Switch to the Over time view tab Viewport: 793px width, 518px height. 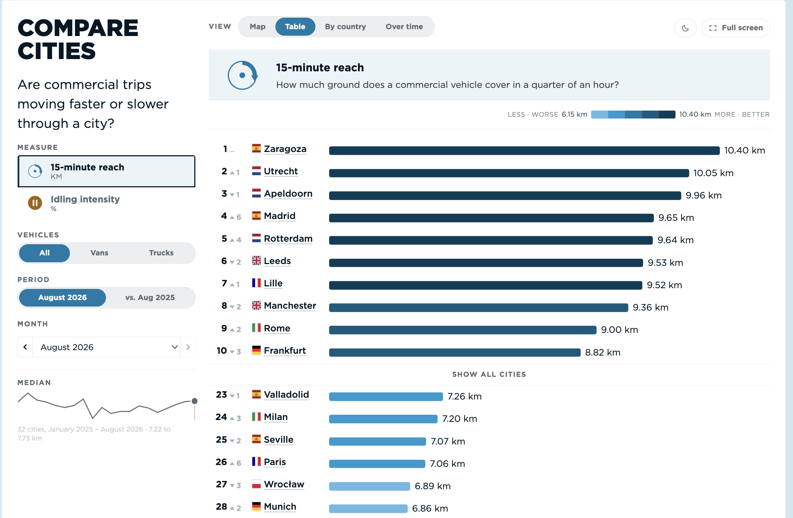pos(404,27)
